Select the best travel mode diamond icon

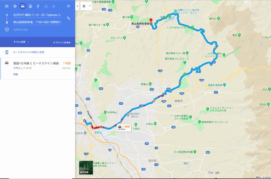pos(15,6)
